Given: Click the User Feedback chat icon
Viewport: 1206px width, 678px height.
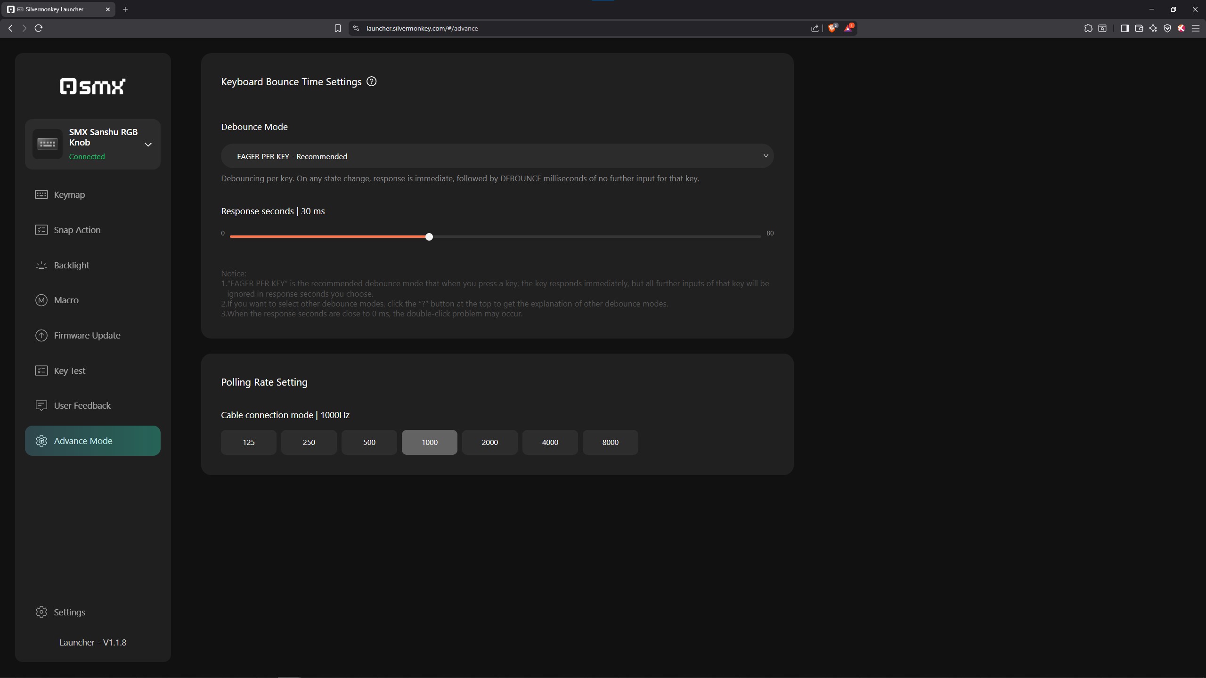Looking at the screenshot, I should click(41, 405).
